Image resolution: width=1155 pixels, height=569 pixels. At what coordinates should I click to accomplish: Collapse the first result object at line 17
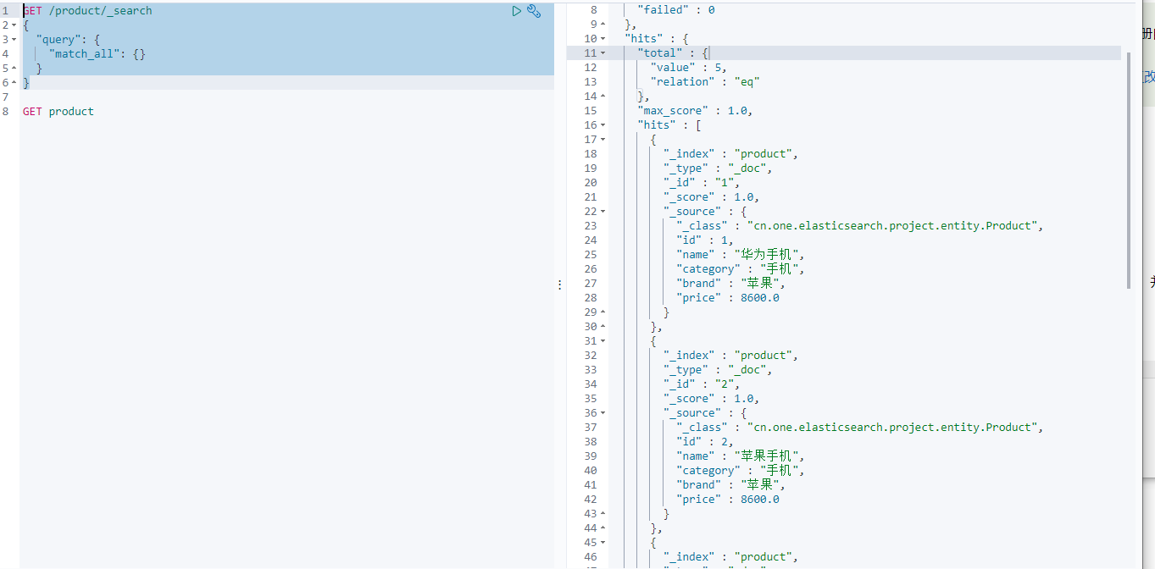tap(602, 139)
